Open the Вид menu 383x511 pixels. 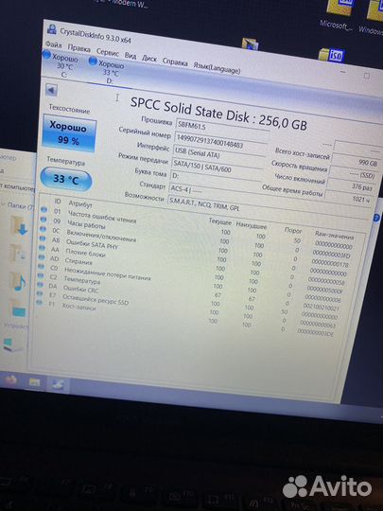point(131,56)
